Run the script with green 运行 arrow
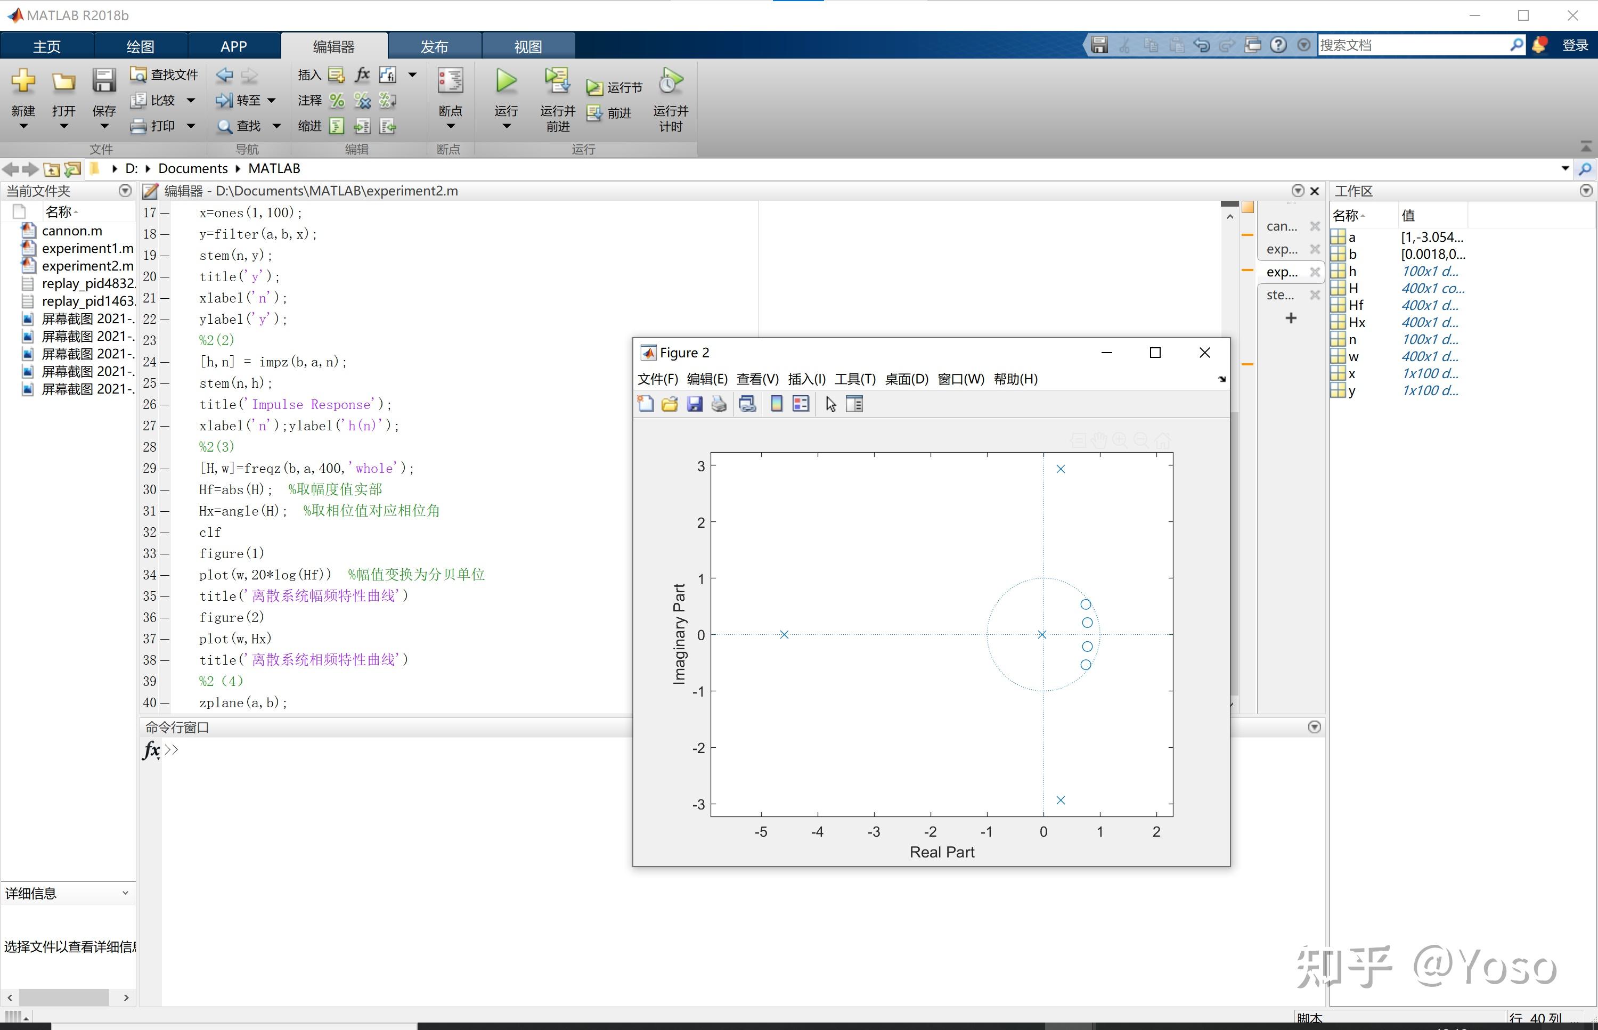Image resolution: width=1598 pixels, height=1030 pixels. pyautogui.click(x=507, y=81)
